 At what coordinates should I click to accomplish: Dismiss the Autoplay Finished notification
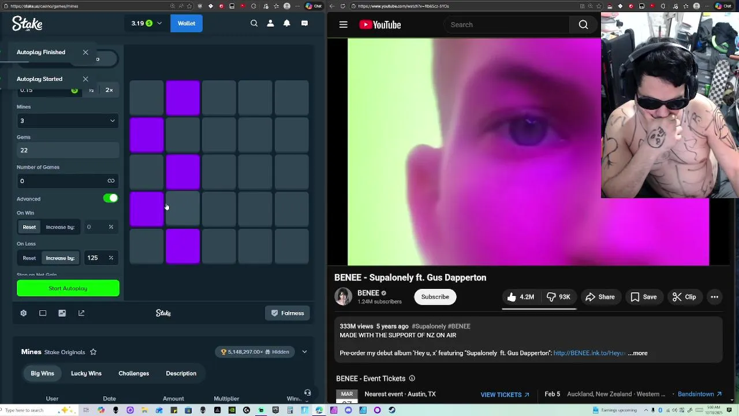tap(85, 52)
